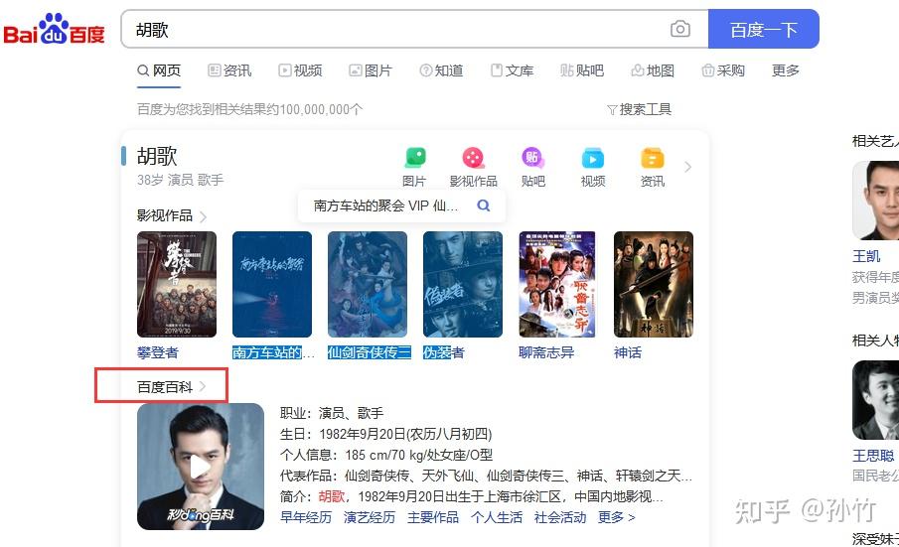Open 聊斋志异 poster thumbnail
The image size is (899, 547).
click(x=557, y=284)
